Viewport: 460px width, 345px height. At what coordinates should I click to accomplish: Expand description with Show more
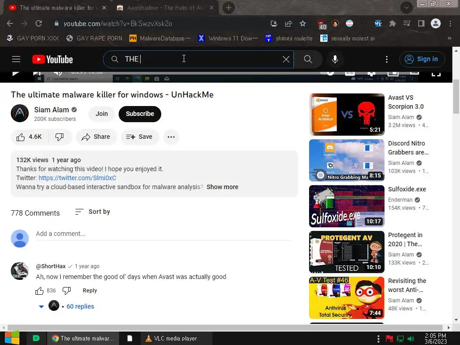[x=222, y=187]
